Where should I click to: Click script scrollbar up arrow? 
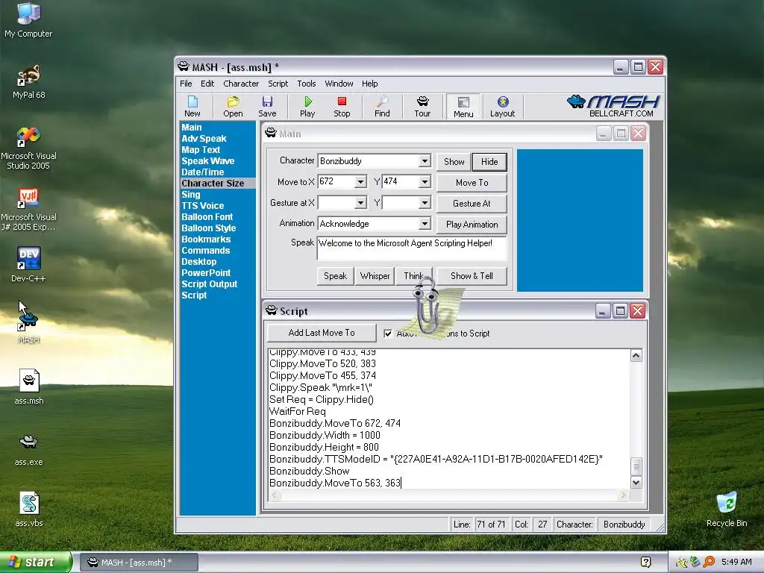point(636,356)
